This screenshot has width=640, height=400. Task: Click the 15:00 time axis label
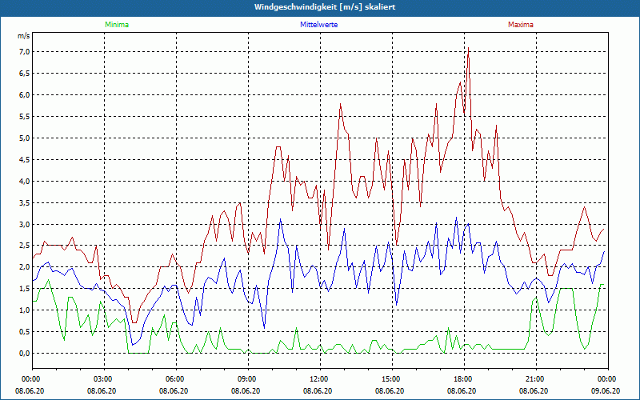[x=390, y=379]
